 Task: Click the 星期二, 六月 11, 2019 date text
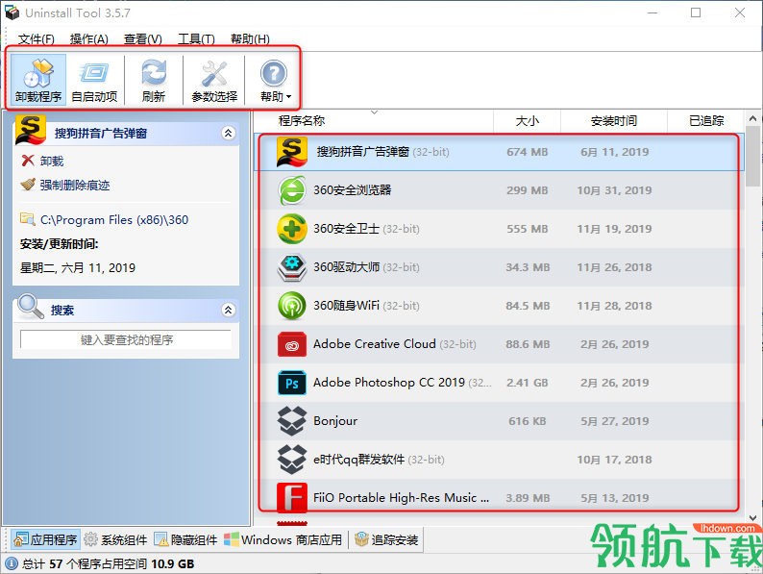(78, 267)
